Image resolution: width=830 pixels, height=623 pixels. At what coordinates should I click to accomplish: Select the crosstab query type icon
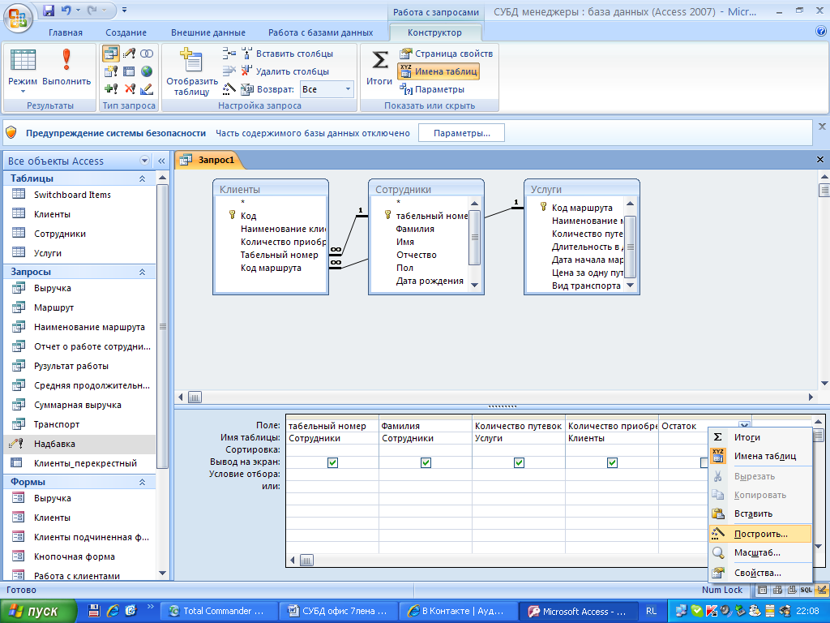(x=129, y=71)
